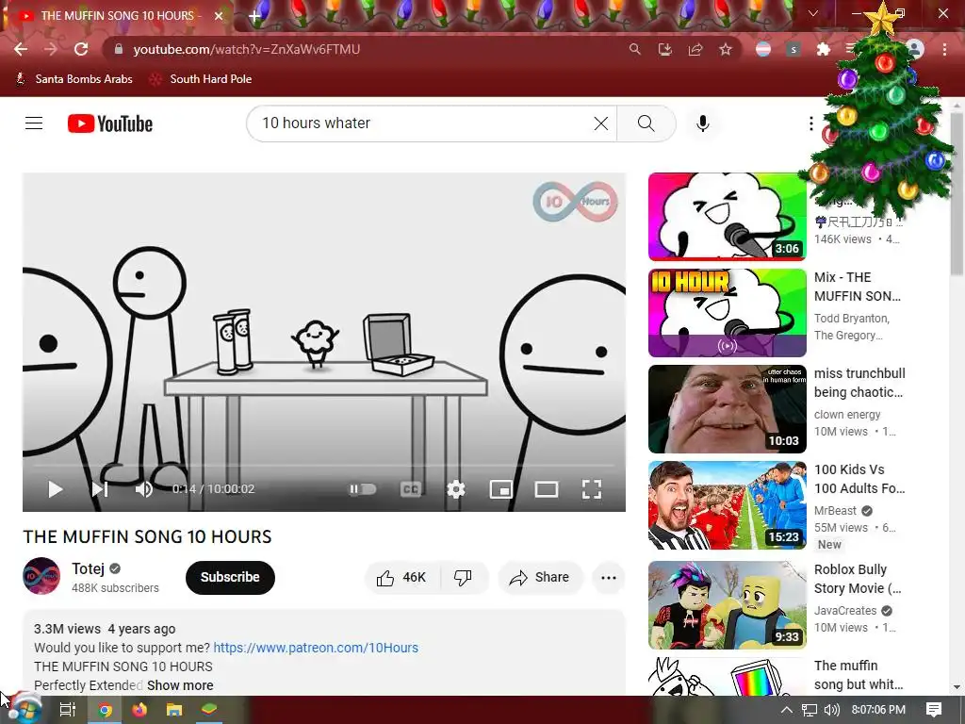This screenshot has width=965, height=724.
Task: Toggle autoplay switch in player
Action: coord(363,489)
